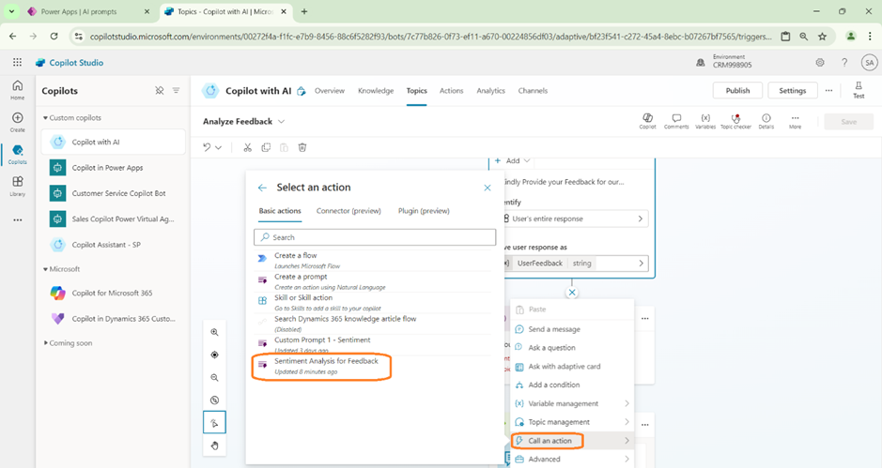Open Library in left sidebar
Screen dimensions: 882x468
tap(17, 186)
